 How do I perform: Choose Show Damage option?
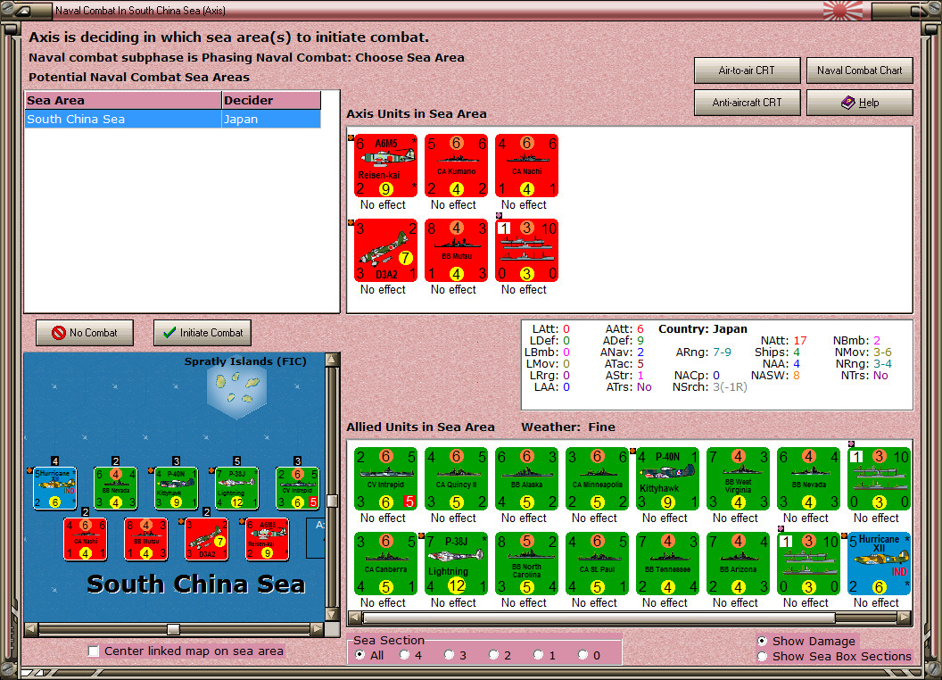762,641
